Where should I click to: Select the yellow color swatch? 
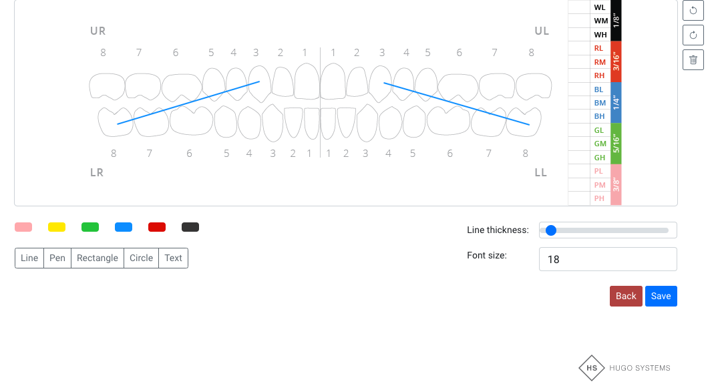pyautogui.click(x=57, y=227)
